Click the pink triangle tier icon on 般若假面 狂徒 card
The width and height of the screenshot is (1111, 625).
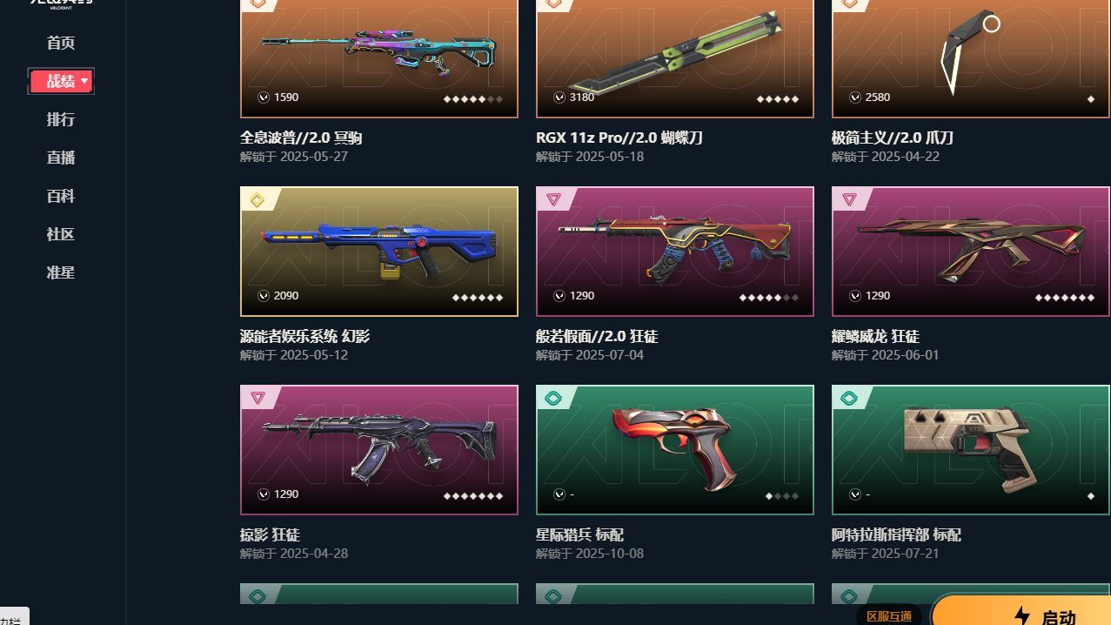point(553,200)
